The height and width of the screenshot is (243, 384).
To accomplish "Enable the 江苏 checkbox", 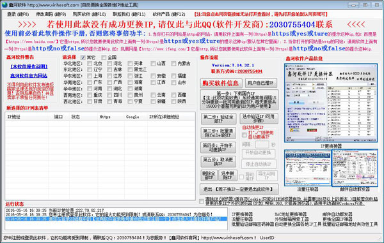I will tap(109, 76).
